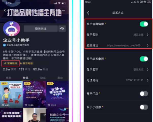Switch to the 商家 tab
The height and width of the screenshot is (122, 153).
pyautogui.click(x=8, y=78)
